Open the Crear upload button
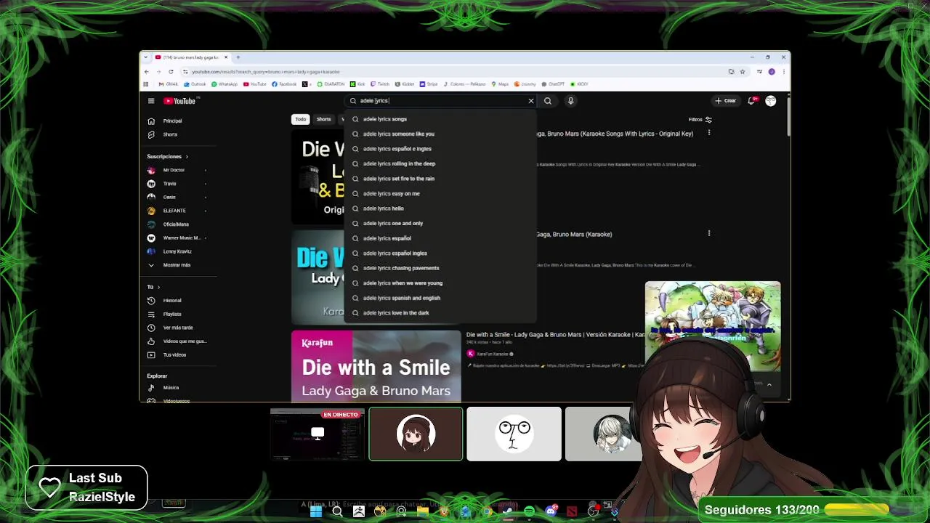 (726, 101)
